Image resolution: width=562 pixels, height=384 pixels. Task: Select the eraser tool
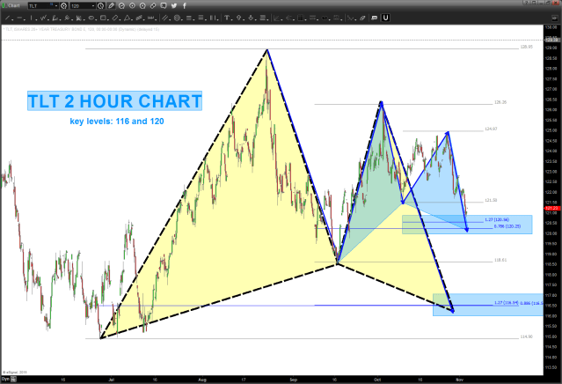point(362,18)
